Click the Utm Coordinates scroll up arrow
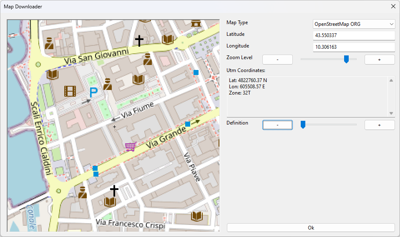The width and height of the screenshot is (400, 237). point(391,80)
